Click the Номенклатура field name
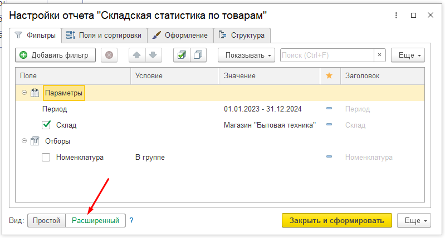The width and height of the screenshot is (445, 238). click(x=80, y=157)
